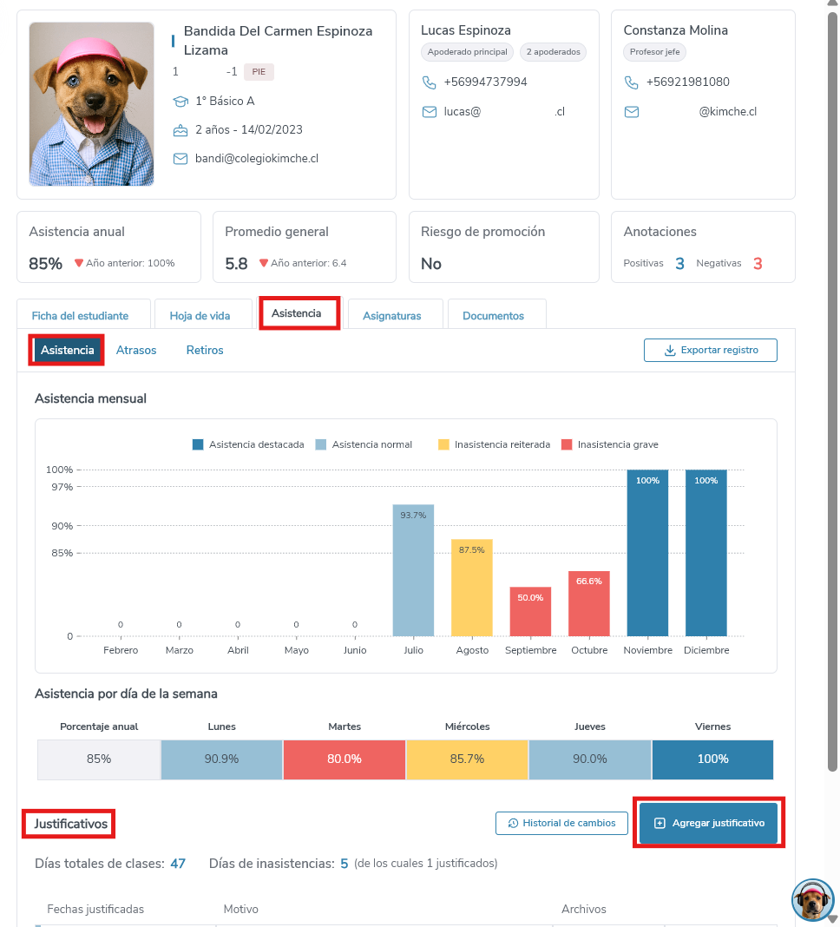Click the phone number +56994737994

pos(485,82)
